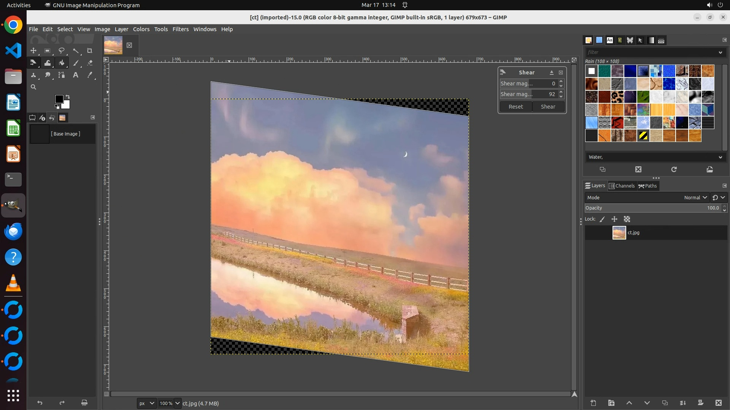Viewport: 730px width, 410px height.
Task: Select the Free Select lasso tool
Action: click(x=62, y=50)
